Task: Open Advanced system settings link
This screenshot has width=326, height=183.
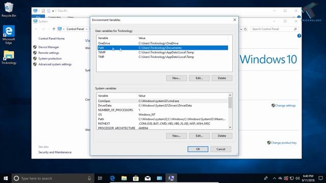Action: pos(55,65)
